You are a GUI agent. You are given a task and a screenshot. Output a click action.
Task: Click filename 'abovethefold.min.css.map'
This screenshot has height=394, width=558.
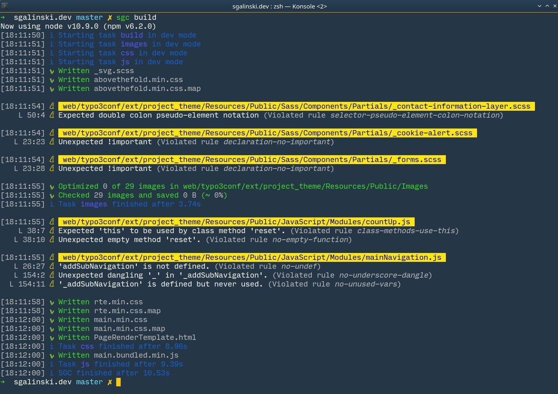[x=147, y=88]
